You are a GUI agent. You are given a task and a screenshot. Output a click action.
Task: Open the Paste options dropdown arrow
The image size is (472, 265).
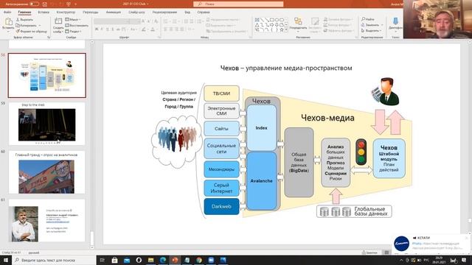pyautogui.click(x=8, y=32)
